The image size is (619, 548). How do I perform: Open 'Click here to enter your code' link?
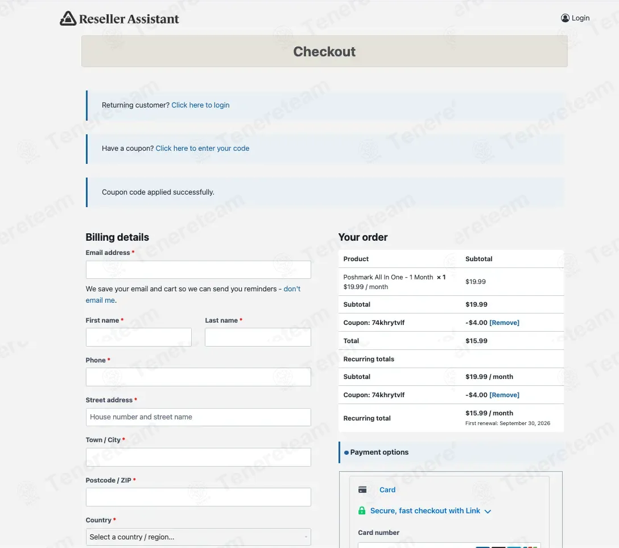tap(202, 149)
